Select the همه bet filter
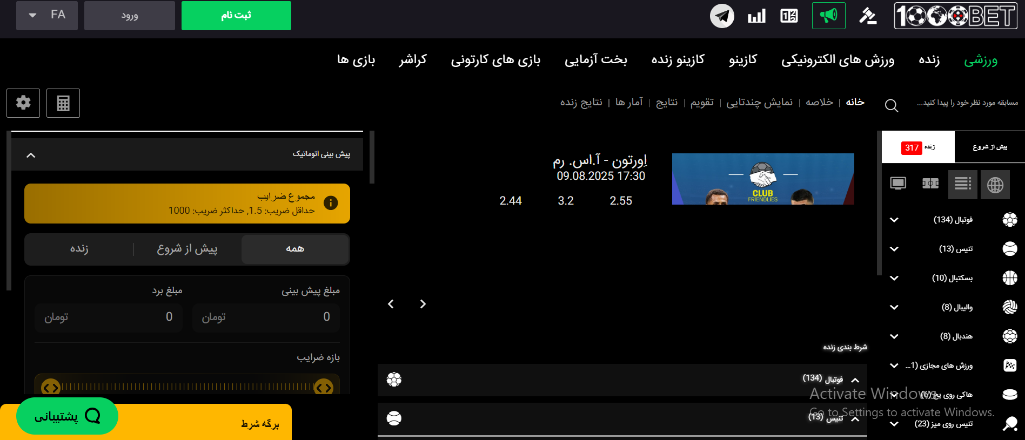 click(295, 249)
